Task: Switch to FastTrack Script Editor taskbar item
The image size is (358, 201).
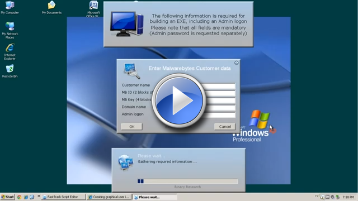Action: [63, 197]
